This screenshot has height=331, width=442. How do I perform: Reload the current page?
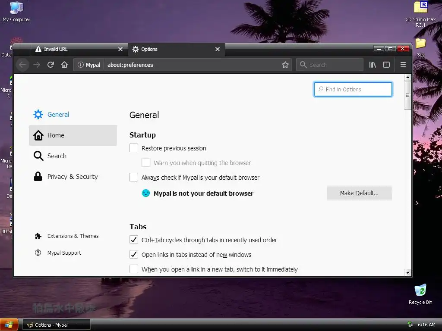click(x=51, y=65)
